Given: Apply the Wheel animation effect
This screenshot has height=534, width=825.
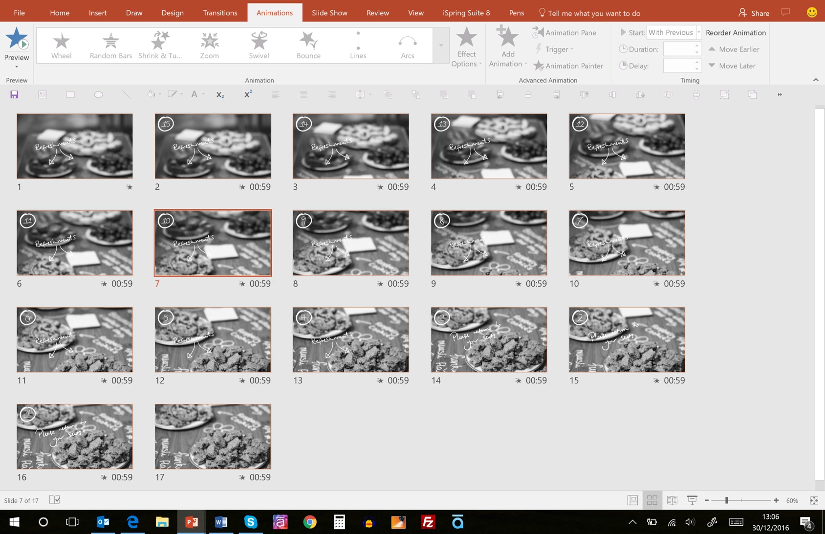Looking at the screenshot, I should [x=61, y=45].
